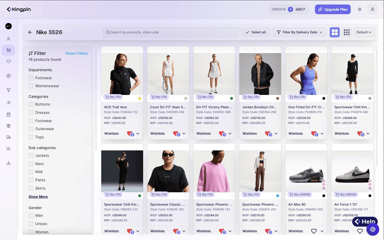This screenshot has height=240, width=384.
Task: Click the wishlist heart for ACG Trail Vest
Action: click(130, 134)
